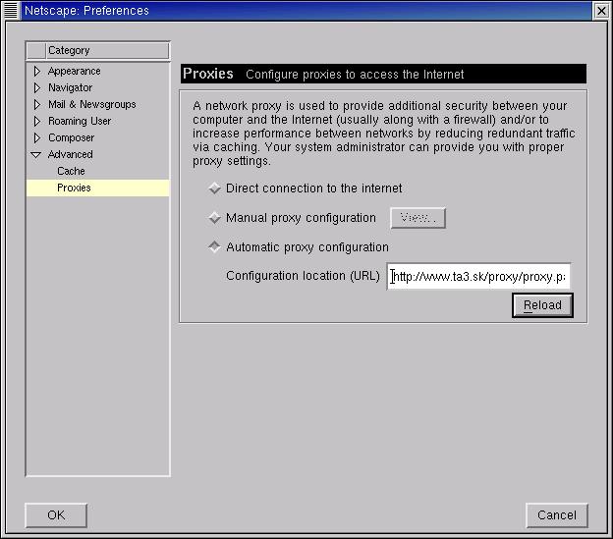
Task: Open the Cache preferences
Action: 71,171
